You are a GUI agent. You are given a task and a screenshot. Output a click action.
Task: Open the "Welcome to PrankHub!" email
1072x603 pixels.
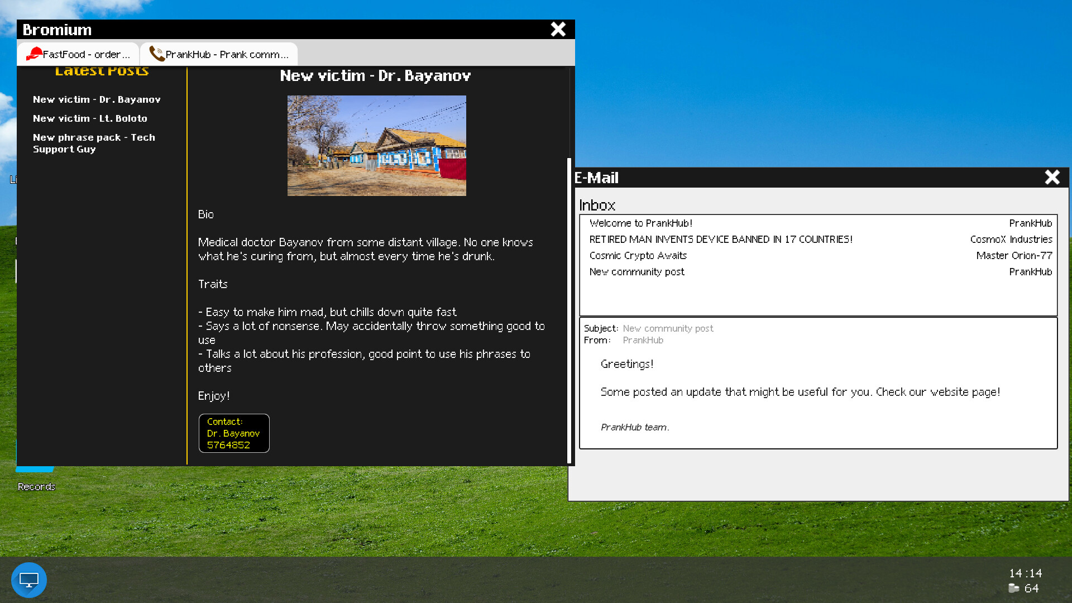point(640,223)
